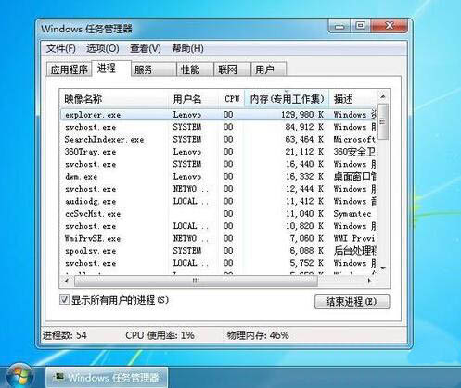
Task: Open the Windows Start orb
Action: point(20,375)
